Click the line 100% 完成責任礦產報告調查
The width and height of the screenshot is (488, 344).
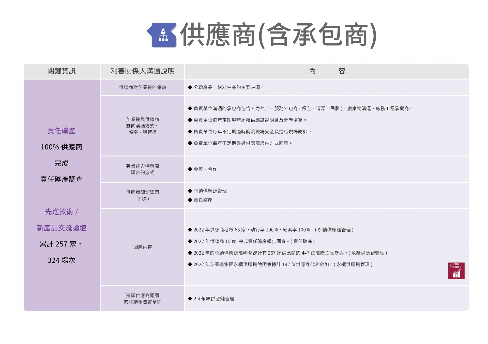pos(252,241)
